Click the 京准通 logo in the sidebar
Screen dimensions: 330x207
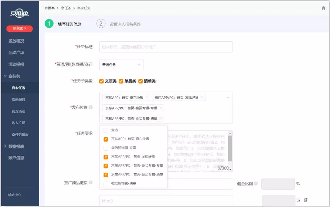click(x=19, y=13)
